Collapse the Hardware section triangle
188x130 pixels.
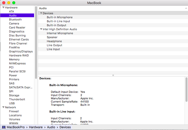[x=3, y=7]
